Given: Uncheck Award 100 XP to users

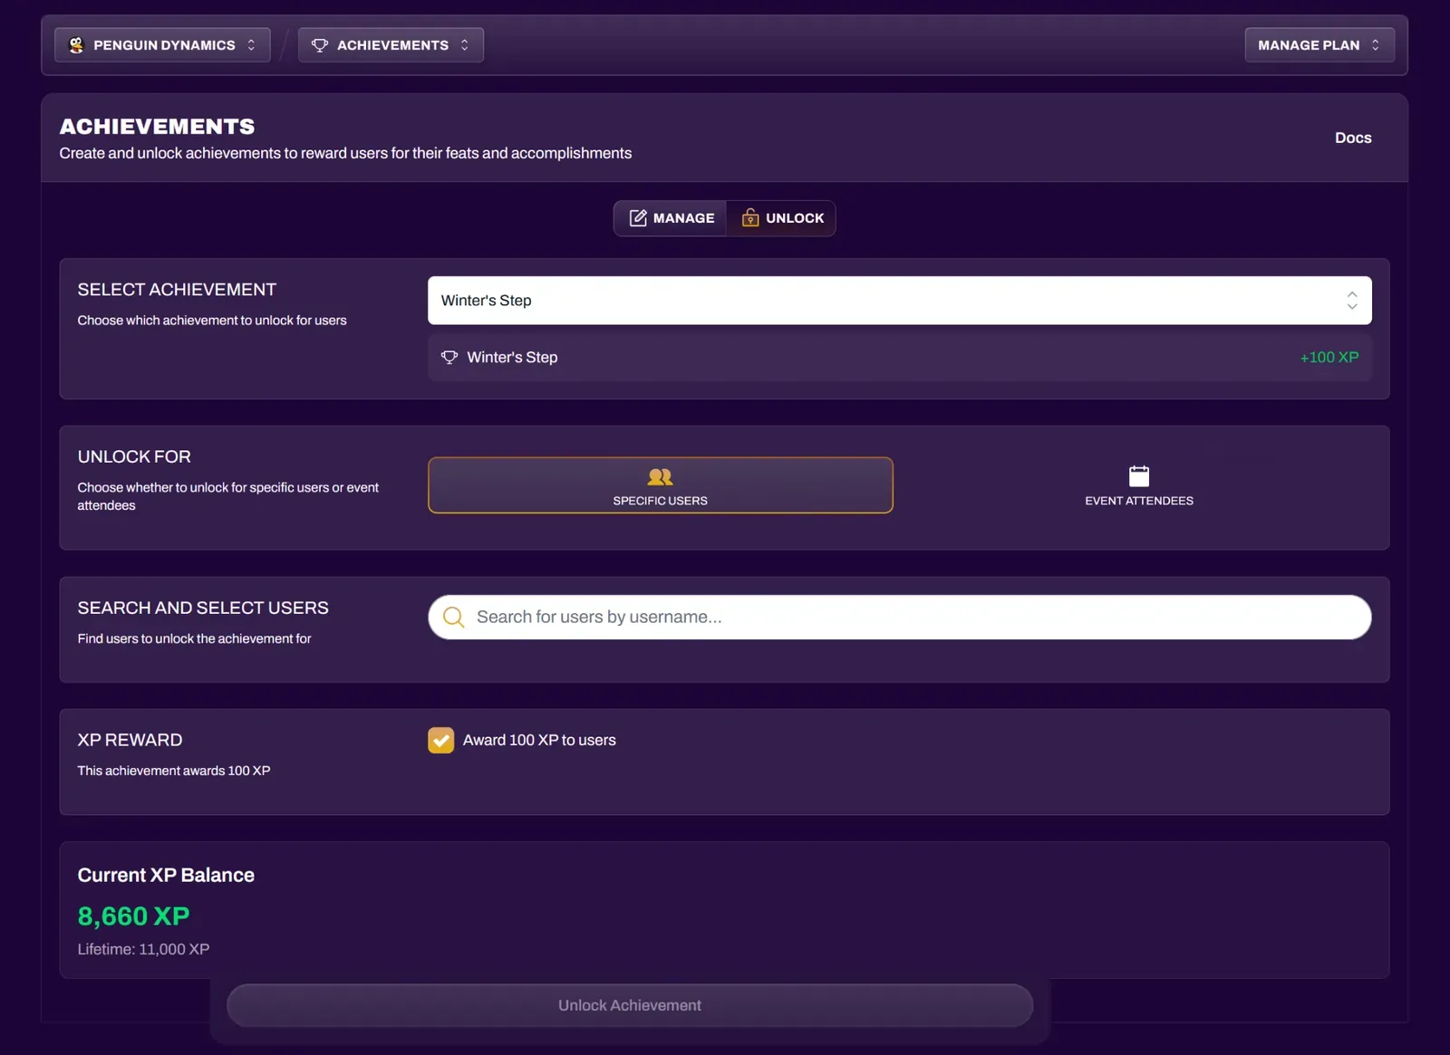Looking at the screenshot, I should (x=440, y=740).
